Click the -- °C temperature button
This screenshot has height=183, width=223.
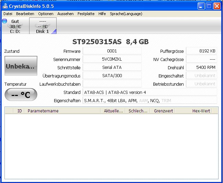tap(21, 95)
